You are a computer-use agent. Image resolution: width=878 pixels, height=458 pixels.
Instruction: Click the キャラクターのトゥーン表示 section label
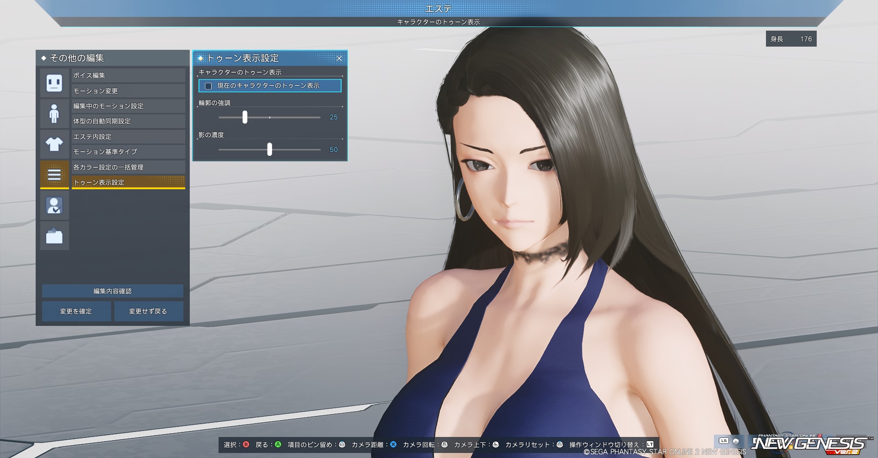240,72
